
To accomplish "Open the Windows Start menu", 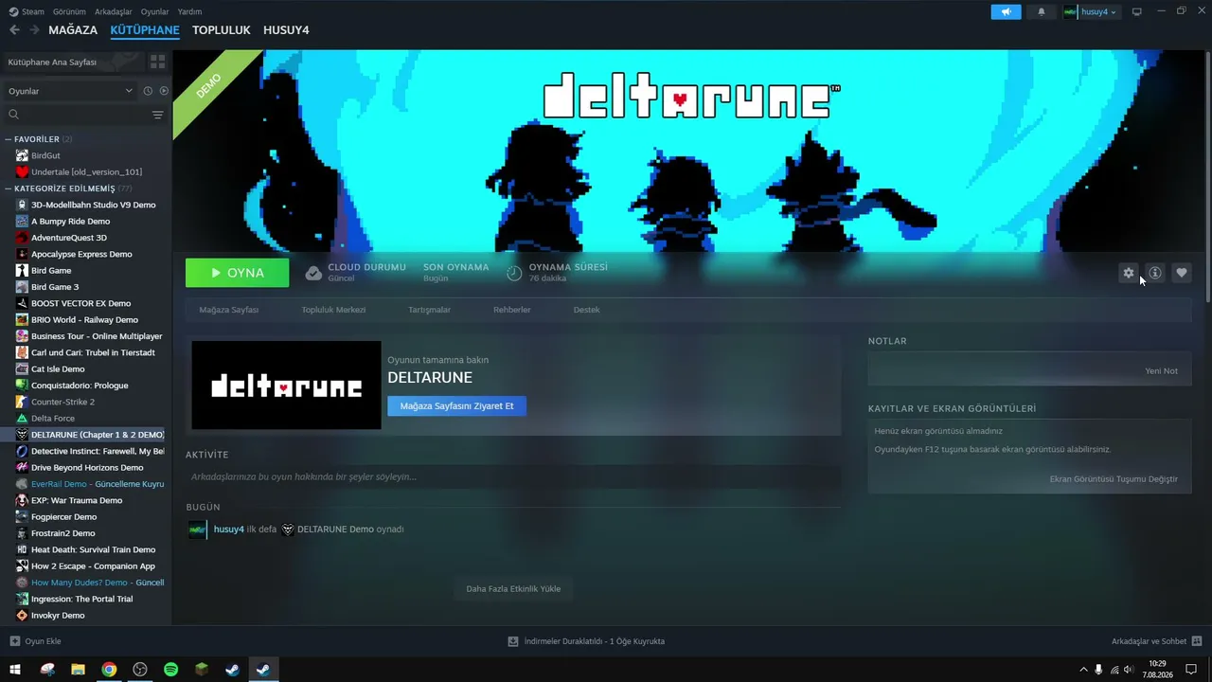I will tap(15, 670).
